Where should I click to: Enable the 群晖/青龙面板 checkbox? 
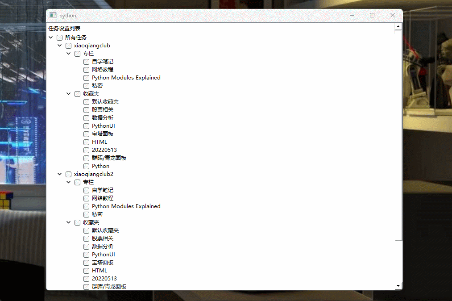86,158
